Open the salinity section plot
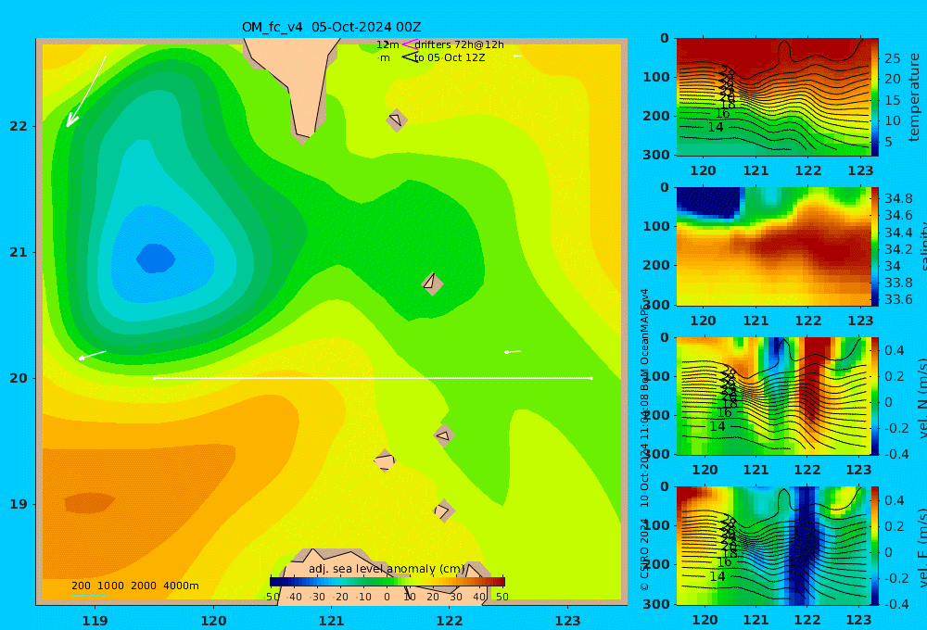The width and height of the screenshot is (927, 630). [x=773, y=246]
